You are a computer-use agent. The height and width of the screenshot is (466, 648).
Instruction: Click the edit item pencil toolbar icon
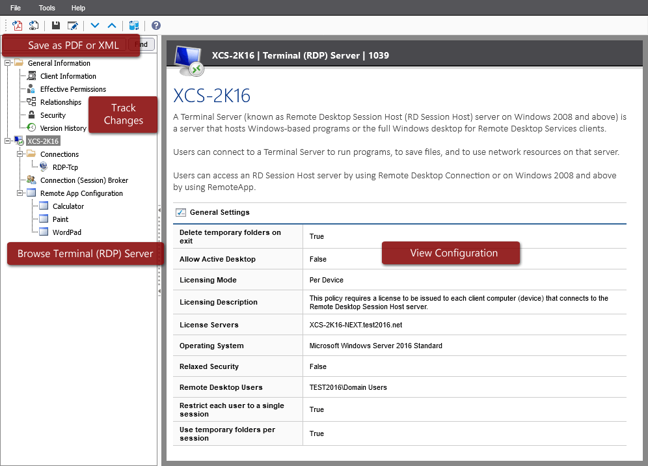pyautogui.click(x=73, y=25)
